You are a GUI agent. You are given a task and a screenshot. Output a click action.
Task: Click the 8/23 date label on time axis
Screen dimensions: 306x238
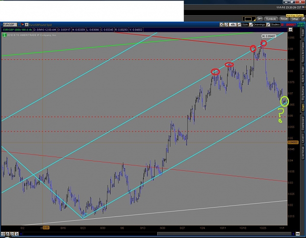click(83, 228)
